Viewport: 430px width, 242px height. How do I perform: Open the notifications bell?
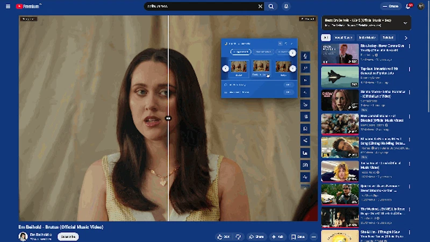click(408, 6)
